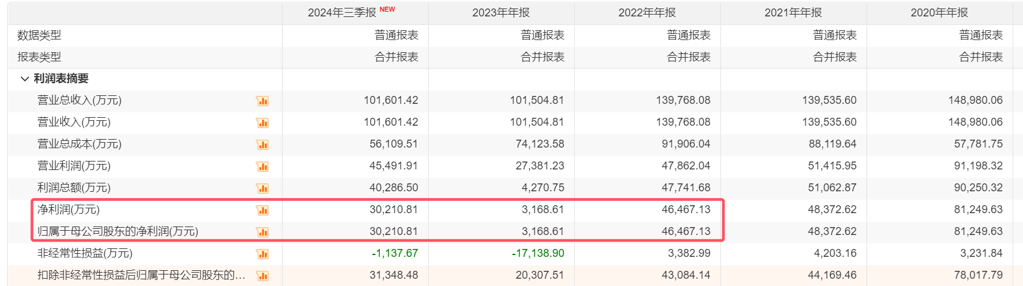The image size is (1023, 286).
Task: Click the value 45,491.91
Action: click(394, 166)
